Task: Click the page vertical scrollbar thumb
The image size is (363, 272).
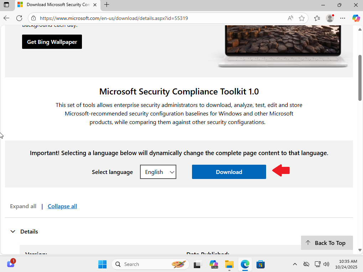Action: point(360,77)
